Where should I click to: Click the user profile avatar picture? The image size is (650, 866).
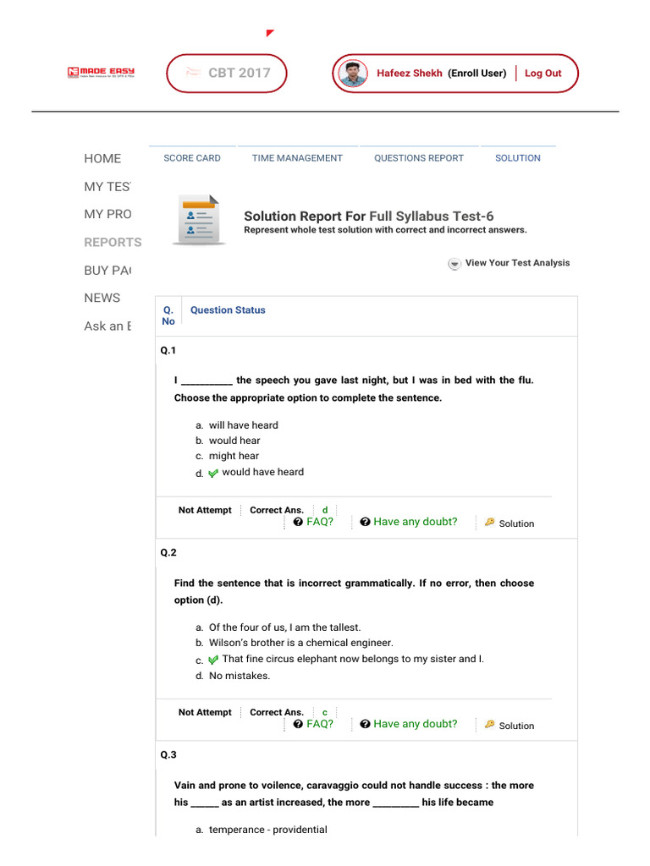[353, 74]
